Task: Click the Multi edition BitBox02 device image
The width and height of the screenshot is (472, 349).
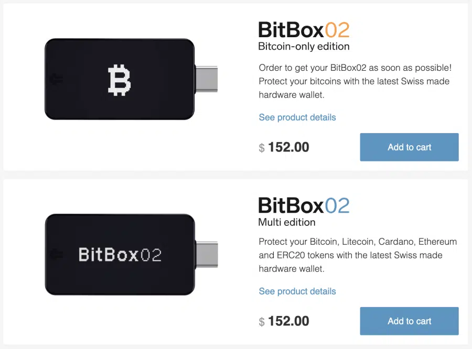Action: click(131, 255)
